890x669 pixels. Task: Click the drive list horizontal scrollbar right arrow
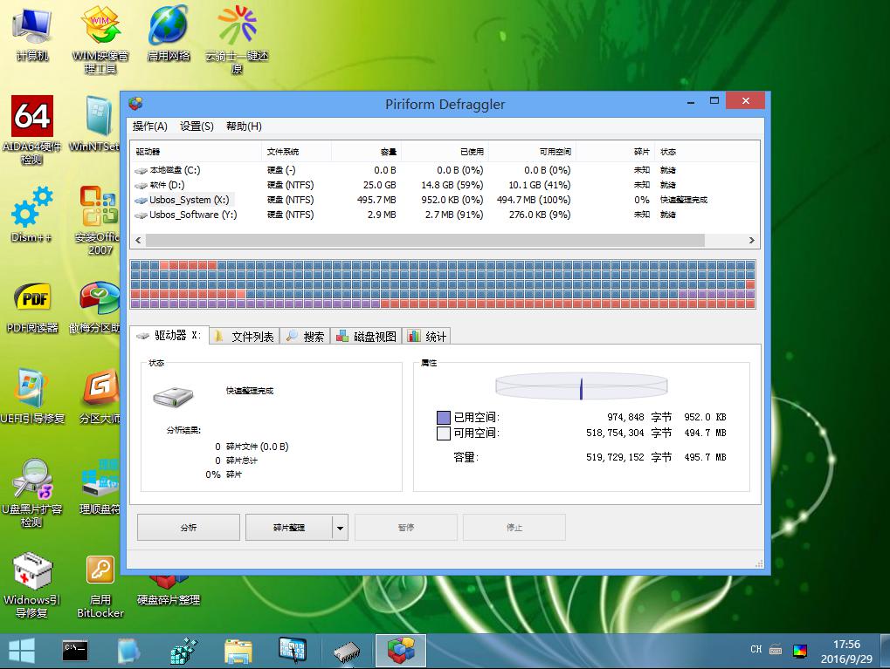coord(751,241)
